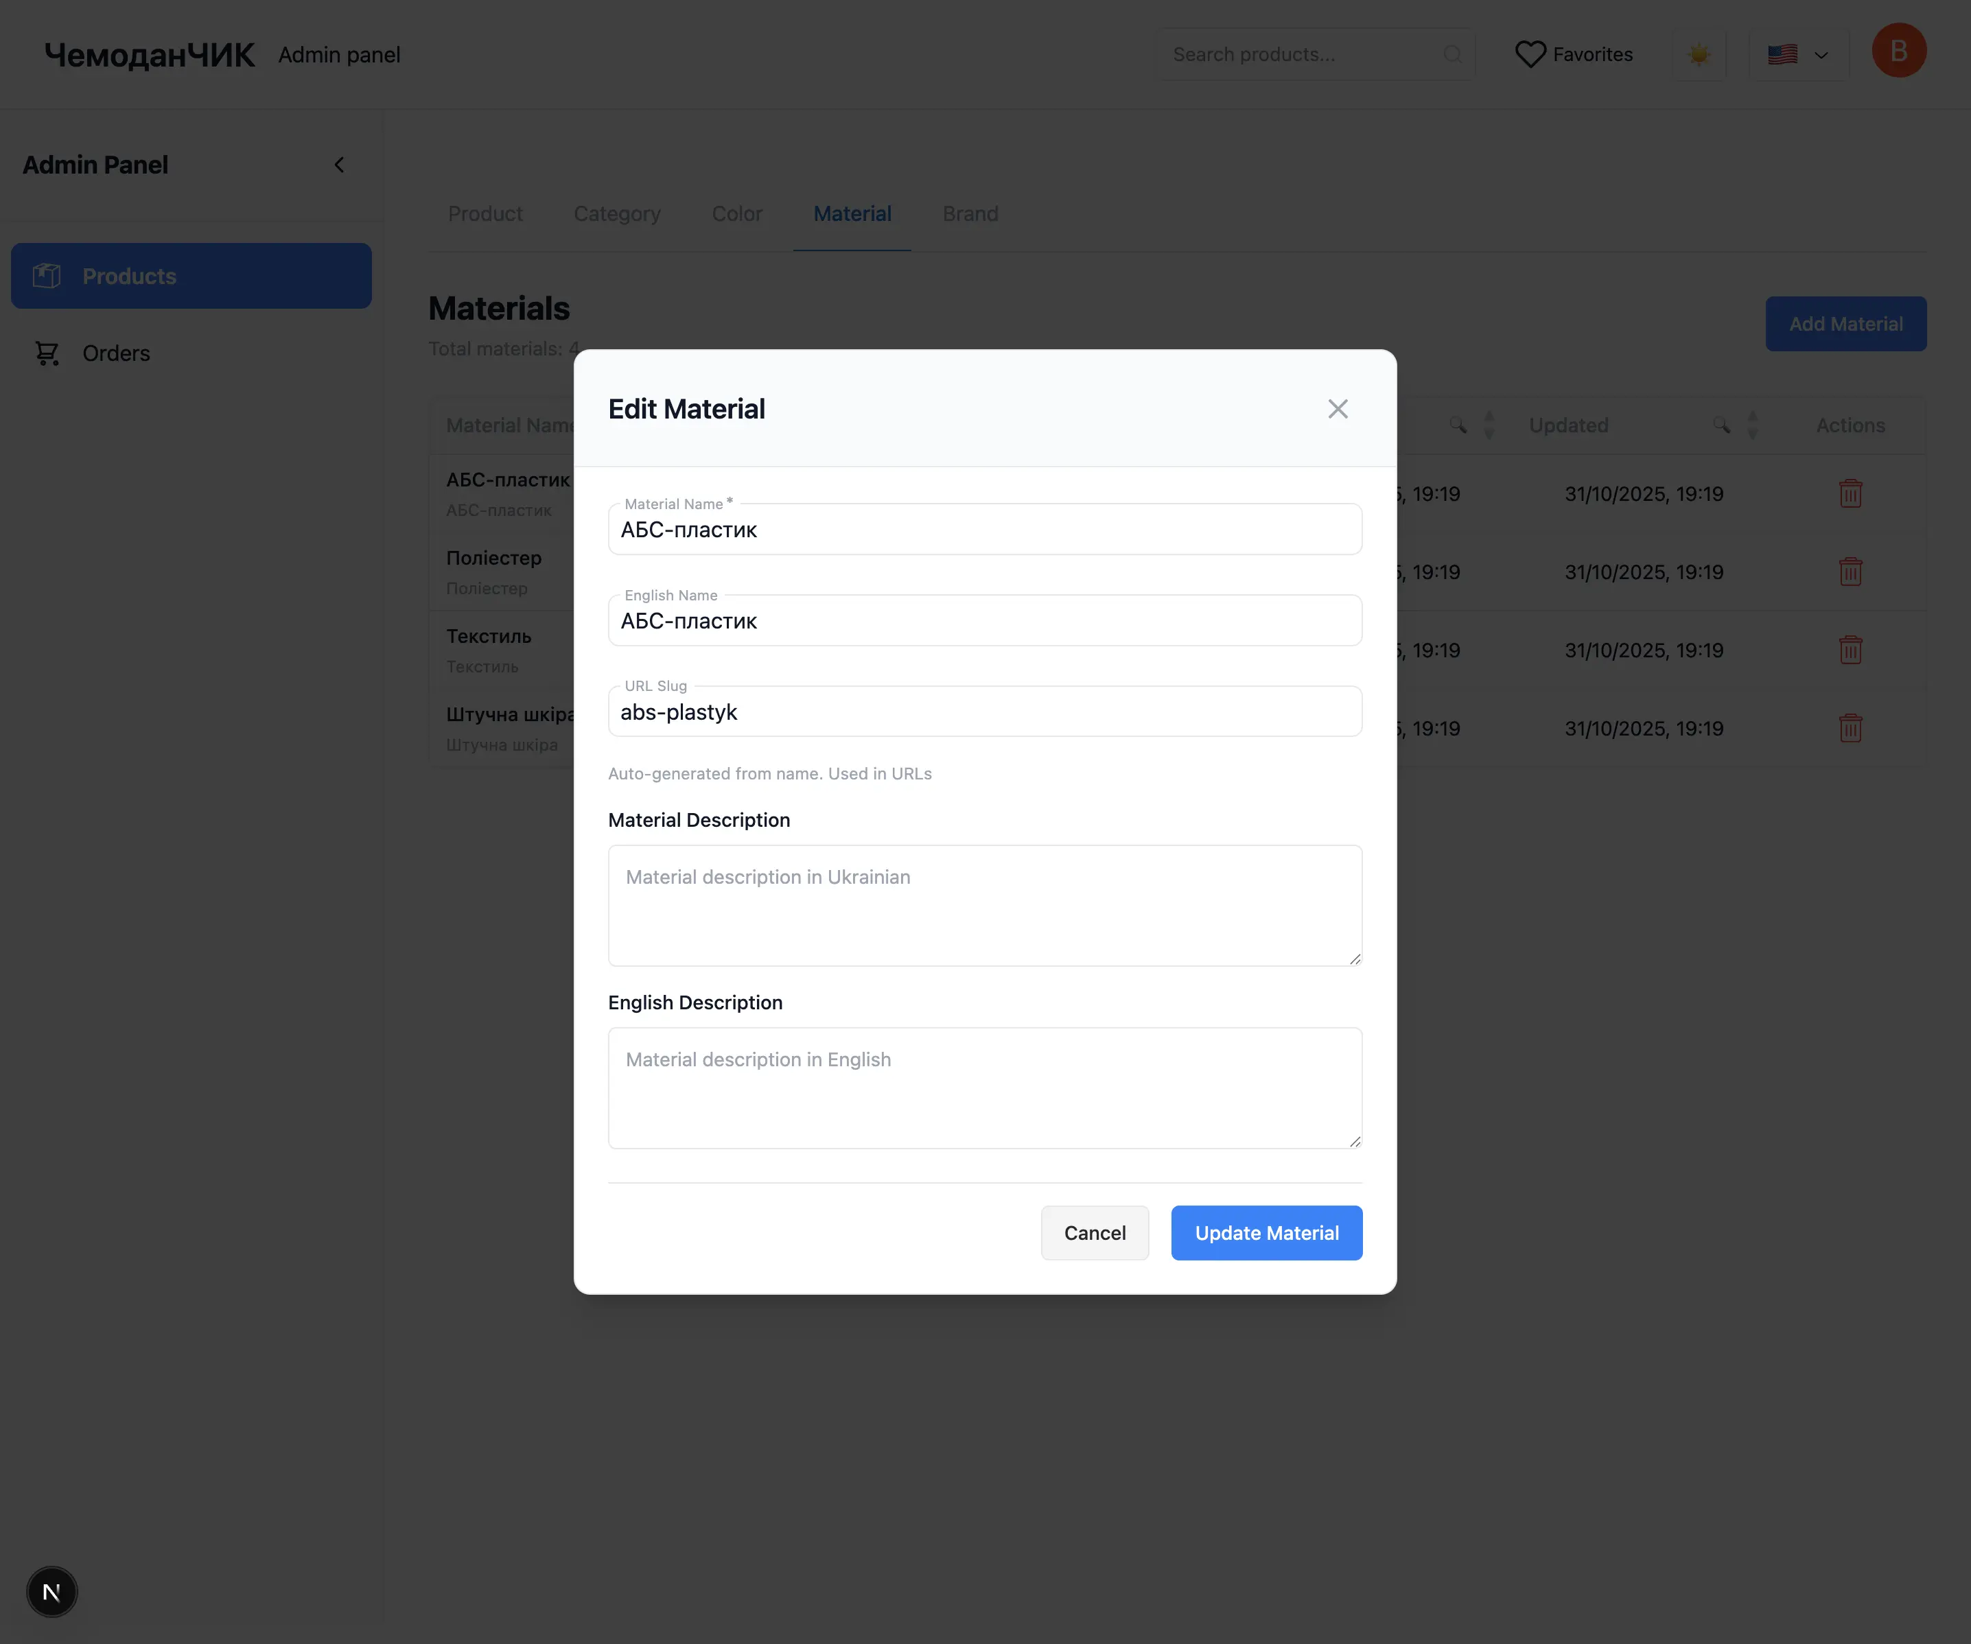The height and width of the screenshot is (1644, 1971).
Task: Click the Update Material button
Action: [1266, 1233]
